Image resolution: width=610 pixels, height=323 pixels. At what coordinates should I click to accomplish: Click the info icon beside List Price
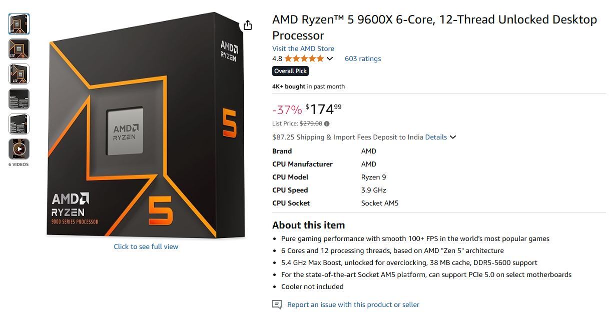point(327,123)
